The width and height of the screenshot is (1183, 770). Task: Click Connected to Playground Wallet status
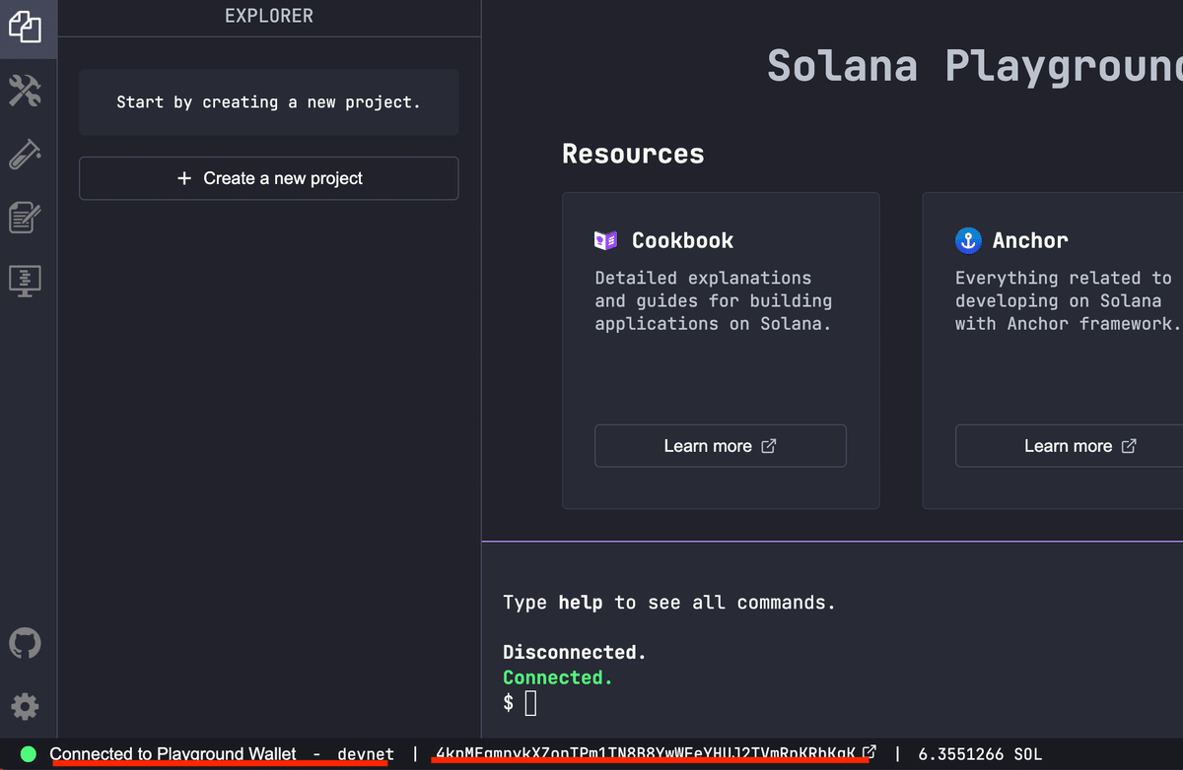173,754
